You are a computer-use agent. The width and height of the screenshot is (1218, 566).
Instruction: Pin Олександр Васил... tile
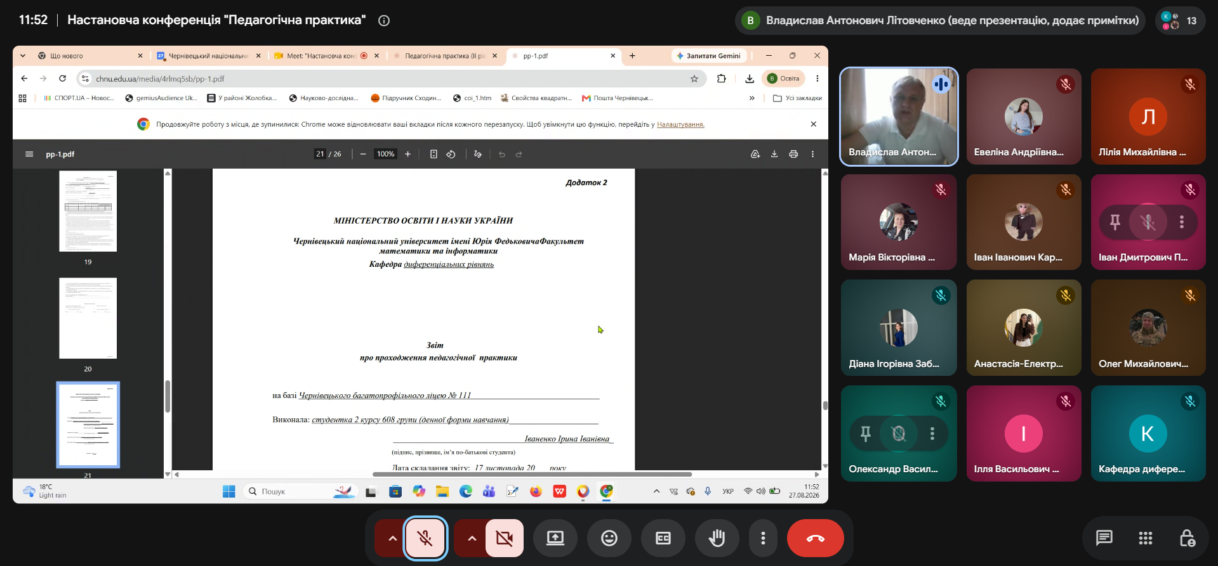(865, 434)
